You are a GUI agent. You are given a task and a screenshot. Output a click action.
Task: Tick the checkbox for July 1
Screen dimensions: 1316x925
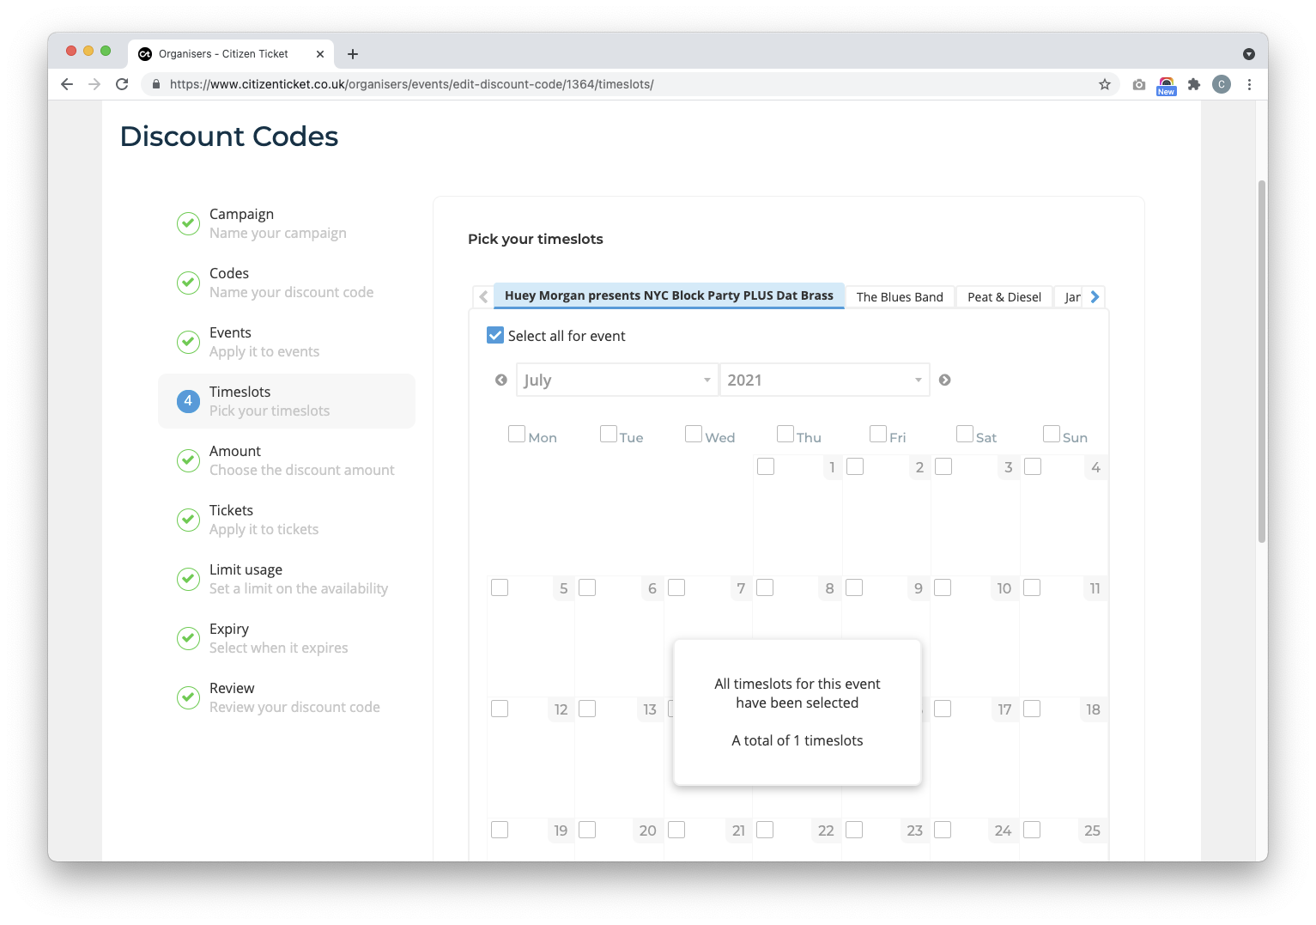[x=766, y=466]
